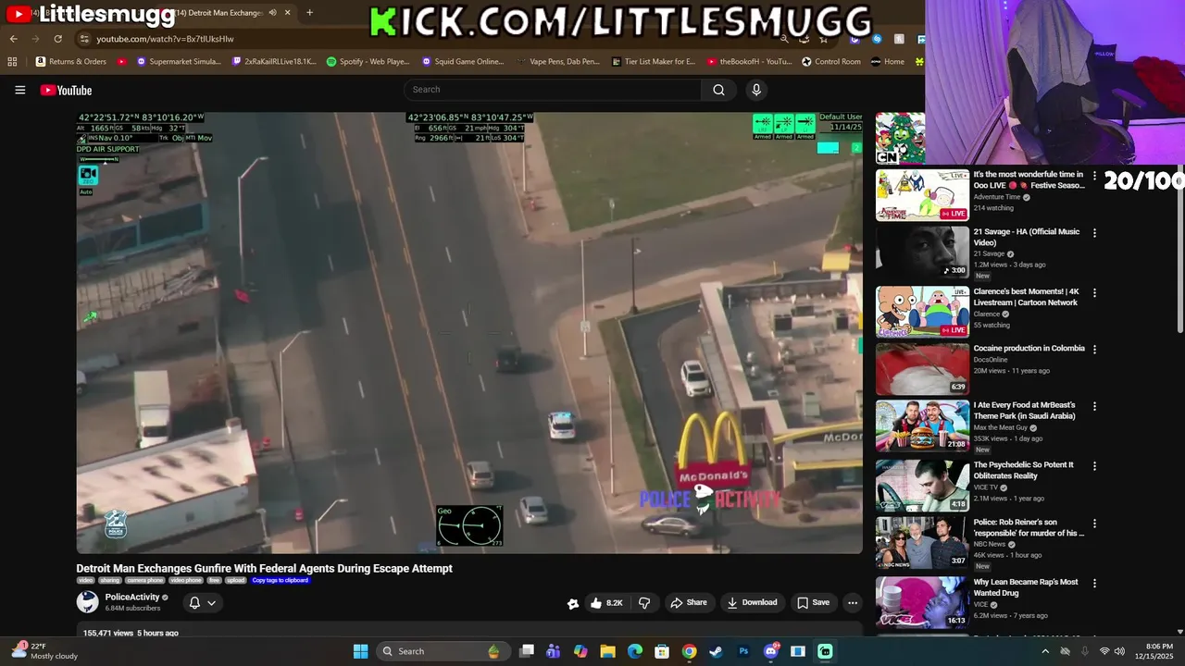Open a new browser tab with plus

(309, 12)
